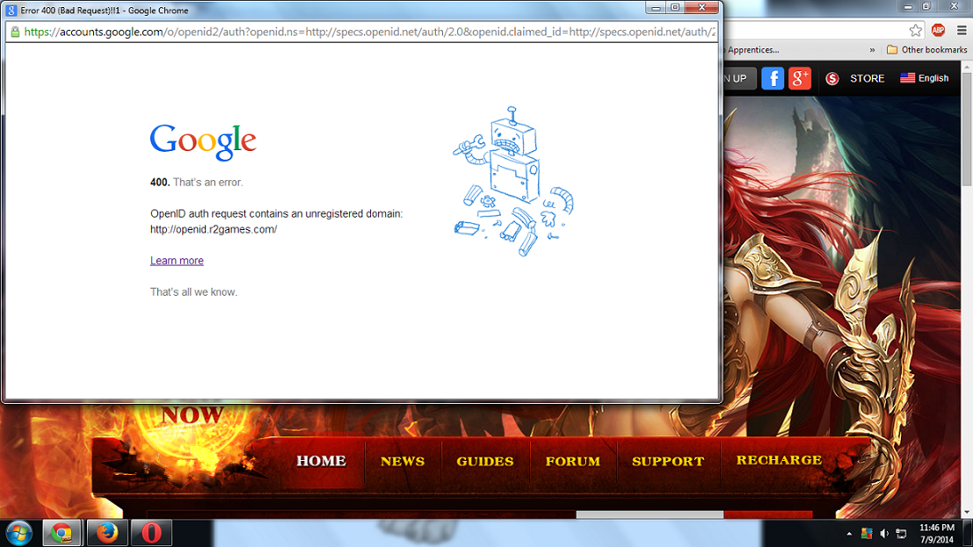
Task: Select the FORUM navigation tab
Action: pyautogui.click(x=573, y=461)
